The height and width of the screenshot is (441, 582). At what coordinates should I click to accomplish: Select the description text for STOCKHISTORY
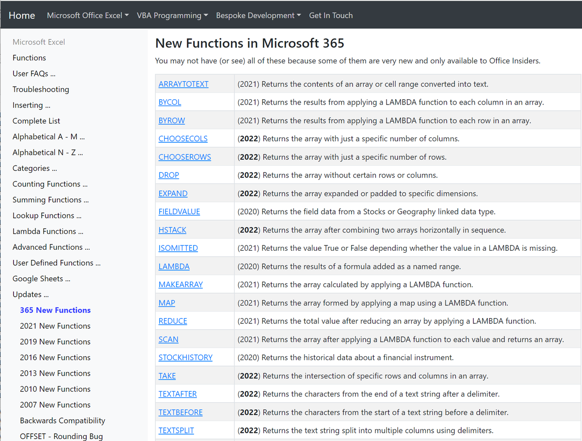point(345,357)
